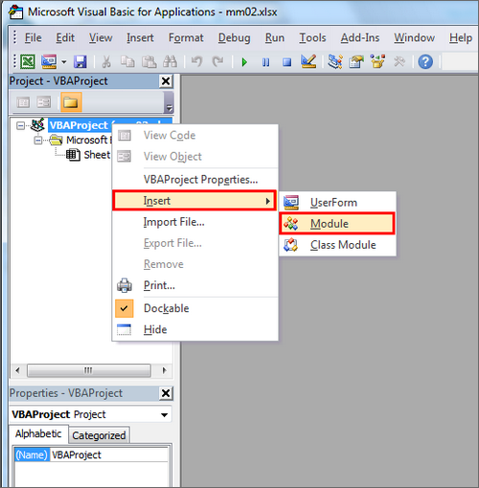Choose VBAProject Properties... in context menu
Viewport: 479px width, 488px height.
tap(195, 180)
